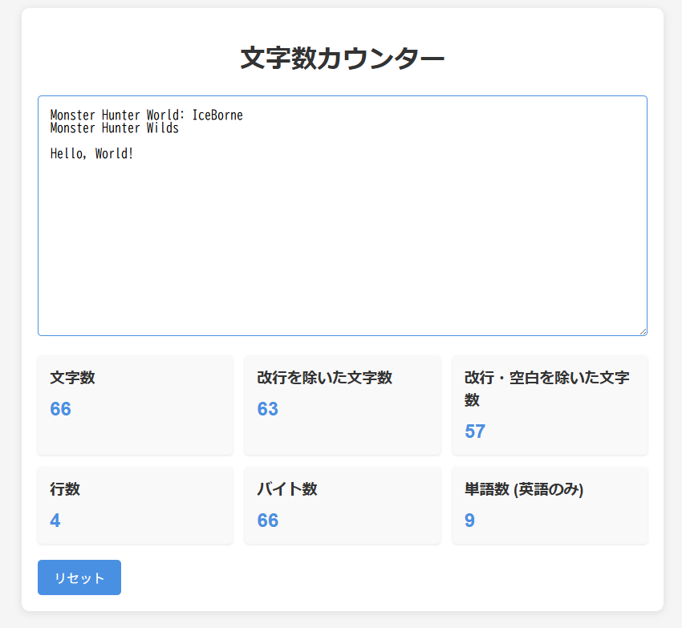Click the 文字数 value 66

coord(60,409)
